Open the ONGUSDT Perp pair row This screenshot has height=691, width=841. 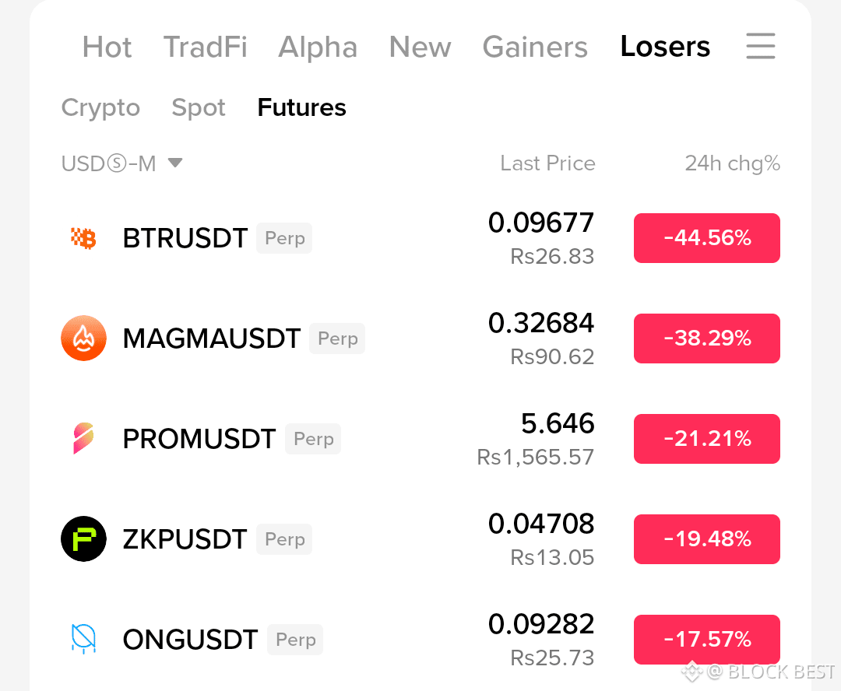[x=420, y=639]
